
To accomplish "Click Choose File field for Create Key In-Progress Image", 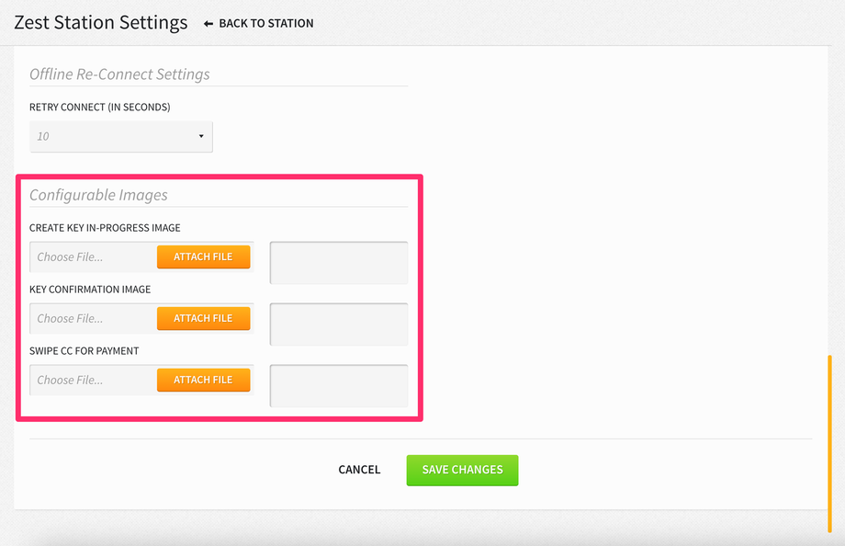I will [x=94, y=256].
